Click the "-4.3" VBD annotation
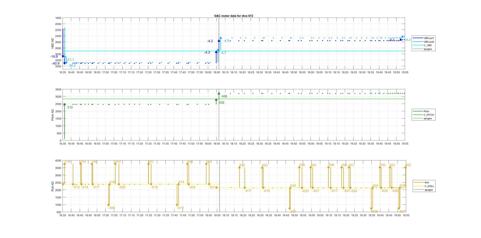Image resolution: width=481 pixels, height=238 pixels. pos(207,53)
